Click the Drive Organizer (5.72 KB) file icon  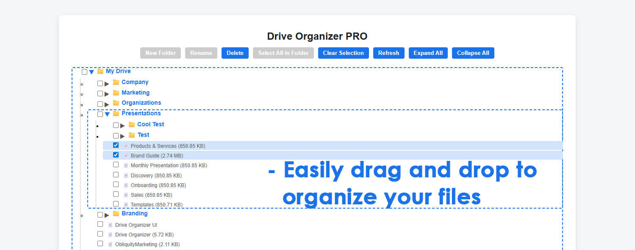tap(110, 235)
